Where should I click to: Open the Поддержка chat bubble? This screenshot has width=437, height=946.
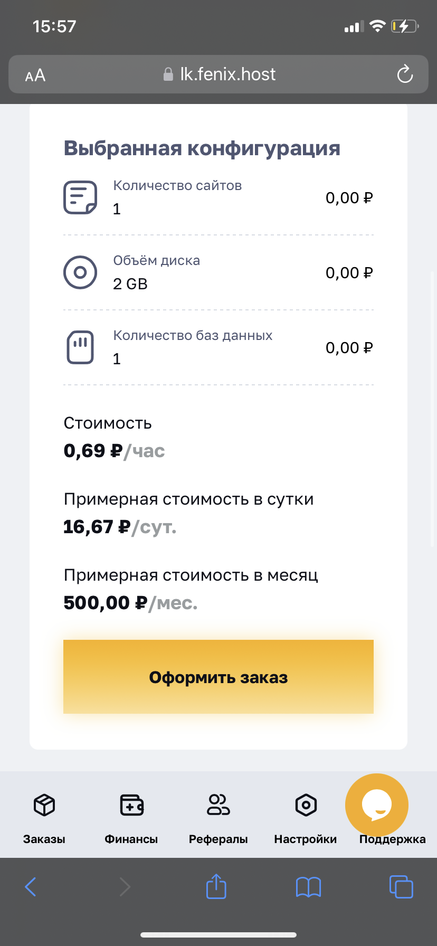point(377,806)
